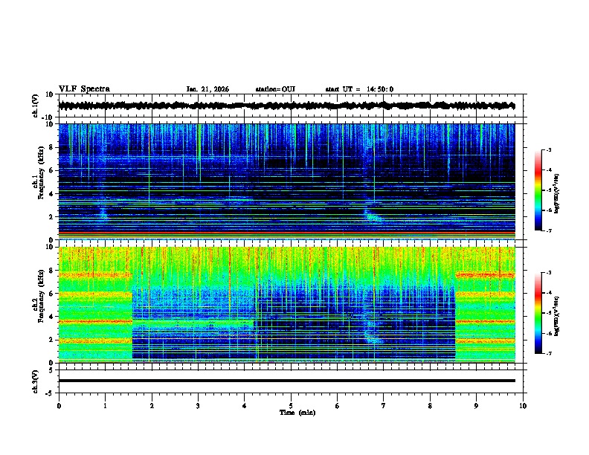Click the ch.1 spectrogram 8 kHz tick label

pos(51,147)
